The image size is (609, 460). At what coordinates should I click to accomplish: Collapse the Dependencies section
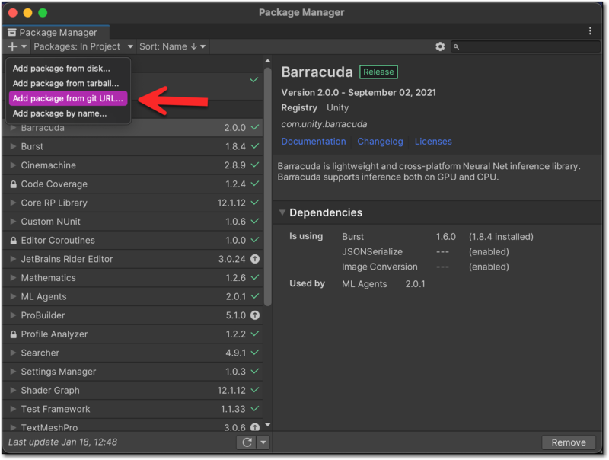point(283,212)
